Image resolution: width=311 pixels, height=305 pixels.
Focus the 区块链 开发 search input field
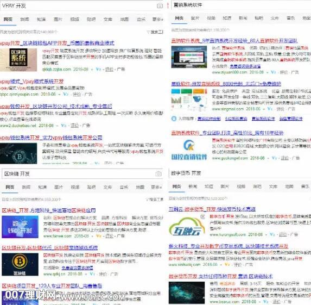click(x=79, y=173)
